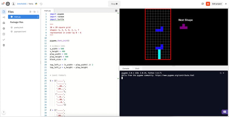229x117 pixels.
Task: Click the orange notification bell icon
Action: 208,4
